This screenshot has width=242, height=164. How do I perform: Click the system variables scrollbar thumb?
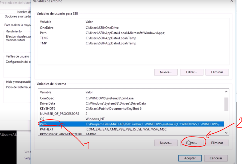coord(226,104)
